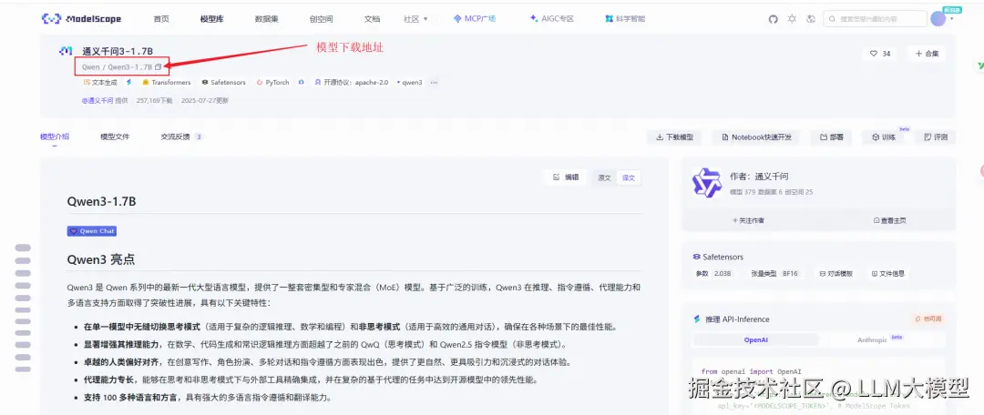Switch to 交流反馈 tab
Image resolution: width=984 pixels, height=415 pixels.
(181, 137)
